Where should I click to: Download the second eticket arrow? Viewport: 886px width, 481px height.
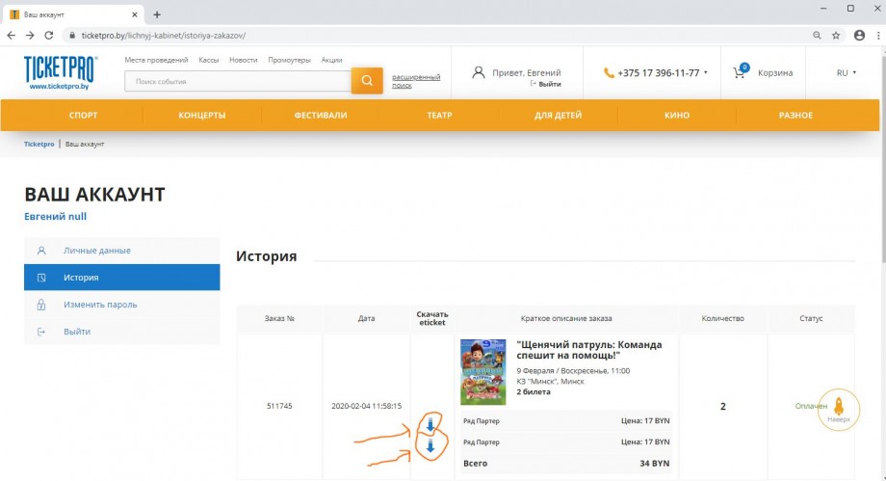[430, 446]
